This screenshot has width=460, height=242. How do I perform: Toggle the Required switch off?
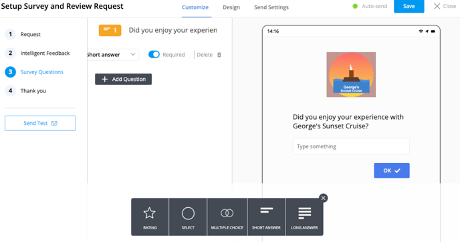[154, 55]
